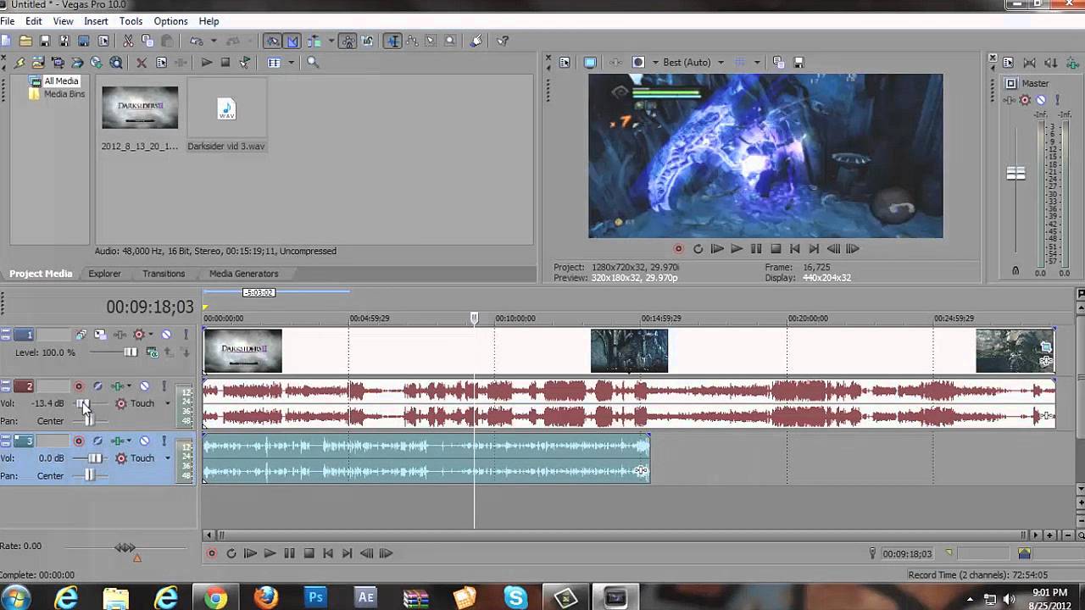Viewport: 1085px width, 610px height.
Task: Click the Master volume fader handle
Action: tap(1015, 174)
